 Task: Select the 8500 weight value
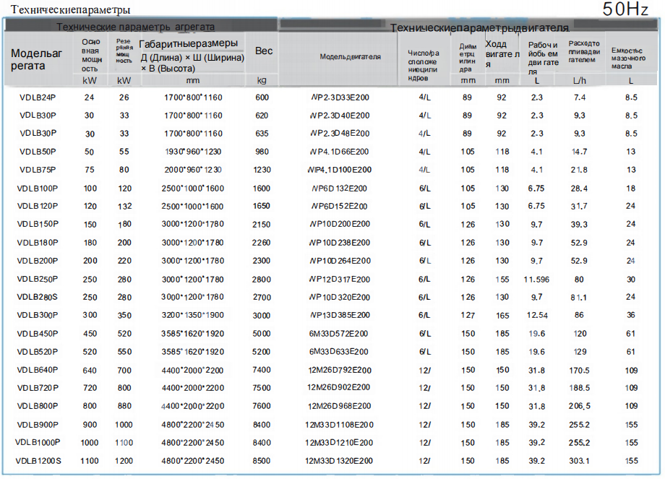click(262, 461)
